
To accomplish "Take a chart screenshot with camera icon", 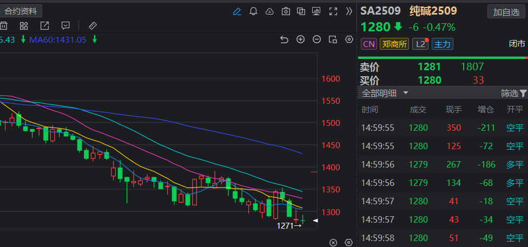I will [x=286, y=11].
